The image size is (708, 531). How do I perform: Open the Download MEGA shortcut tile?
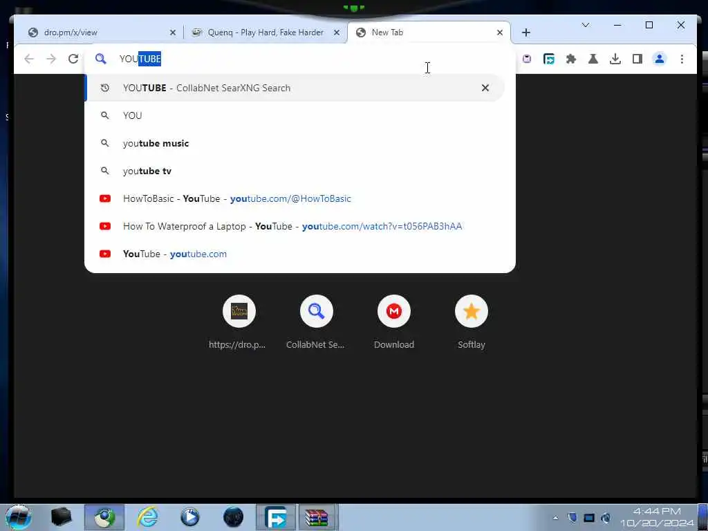click(x=393, y=322)
